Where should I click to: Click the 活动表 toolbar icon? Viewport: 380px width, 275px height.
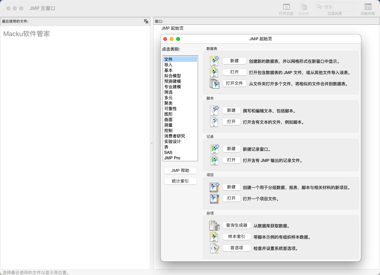tap(304, 7)
